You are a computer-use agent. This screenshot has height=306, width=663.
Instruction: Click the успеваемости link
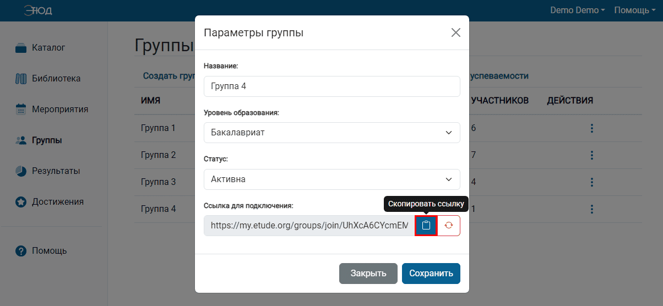coord(498,76)
